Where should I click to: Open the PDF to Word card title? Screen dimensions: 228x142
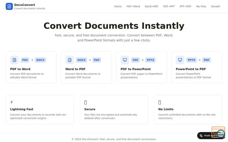(x=20, y=69)
